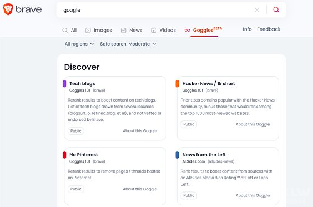
Task: Open About this Goggle for Hacker News
Action: (x=253, y=124)
